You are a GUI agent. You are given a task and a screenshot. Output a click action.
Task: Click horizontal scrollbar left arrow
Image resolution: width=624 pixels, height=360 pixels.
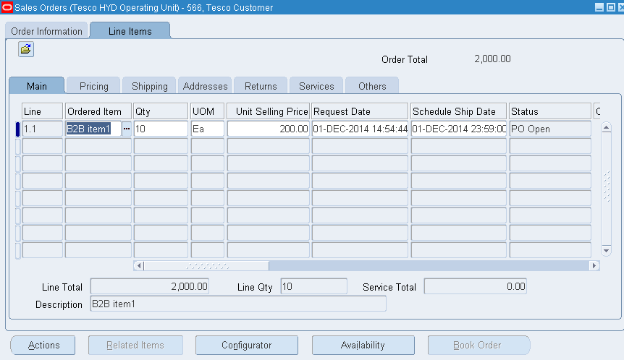(x=139, y=265)
